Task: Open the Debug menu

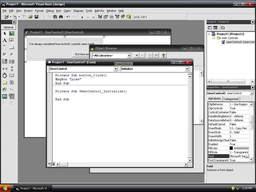Action: (x=50, y=11)
